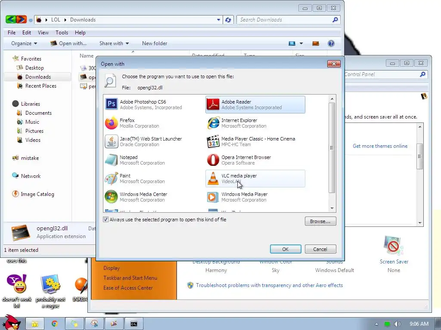Select the VLC media player cone icon
Screen dimensions: 441x330
pos(213,178)
